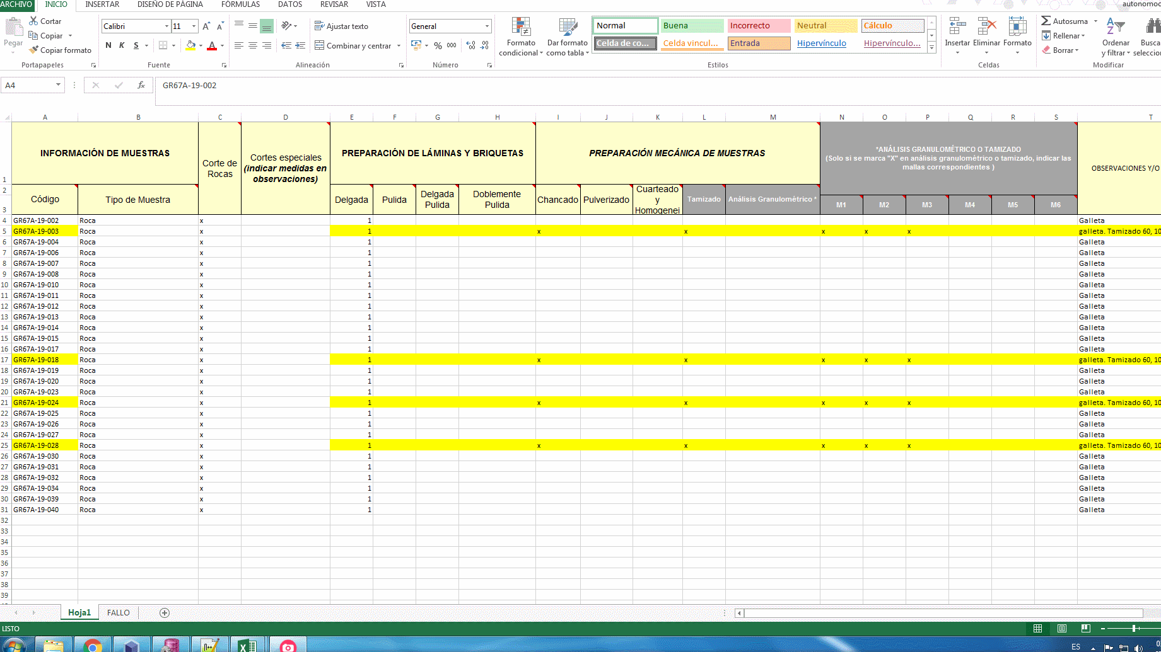Increase font size with the larger A icon
Screen dimensions: 1161x652
click(206, 26)
